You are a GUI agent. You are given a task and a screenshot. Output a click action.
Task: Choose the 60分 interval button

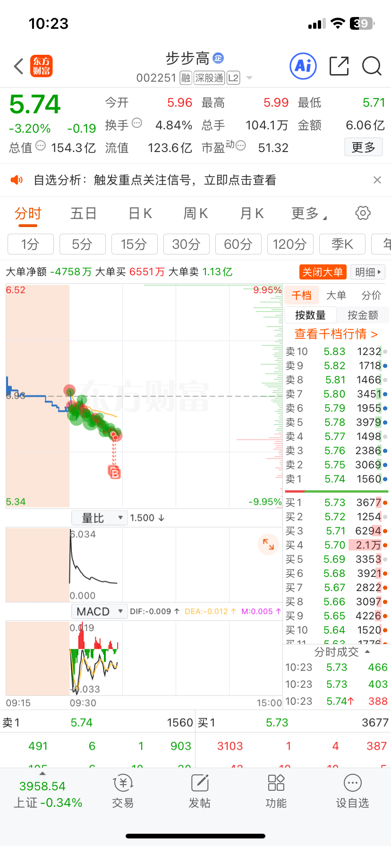click(x=238, y=245)
